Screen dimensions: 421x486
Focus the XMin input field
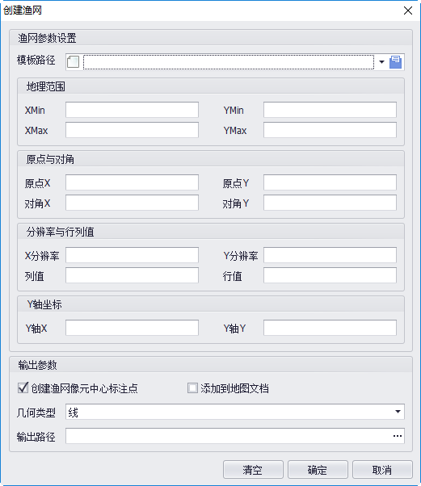pos(132,110)
